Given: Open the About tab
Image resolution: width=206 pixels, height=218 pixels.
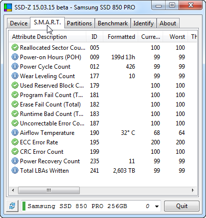Looking at the screenshot, I should [168, 23].
